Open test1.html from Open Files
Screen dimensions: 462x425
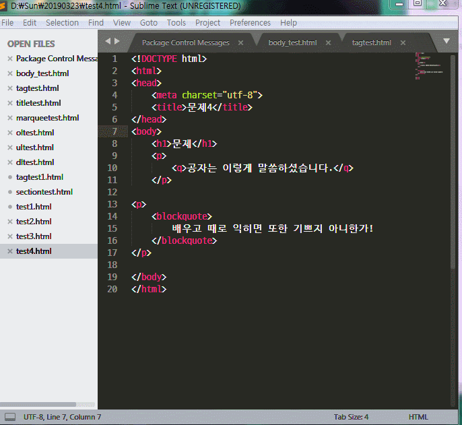click(x=34, y=207)
